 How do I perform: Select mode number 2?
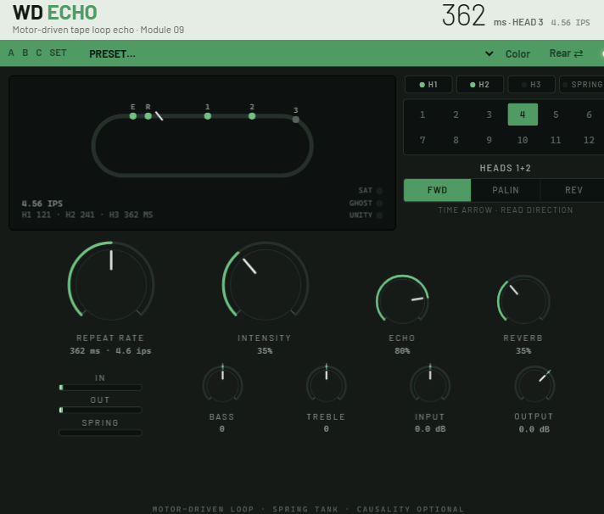(x=456, y=115)
